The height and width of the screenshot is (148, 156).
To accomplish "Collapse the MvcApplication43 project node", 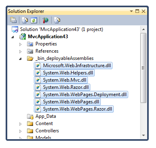I will point(13,37).
